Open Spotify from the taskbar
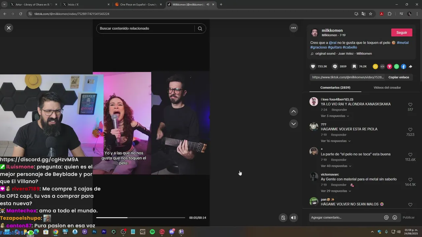422x237 pixels. [152, 232]
